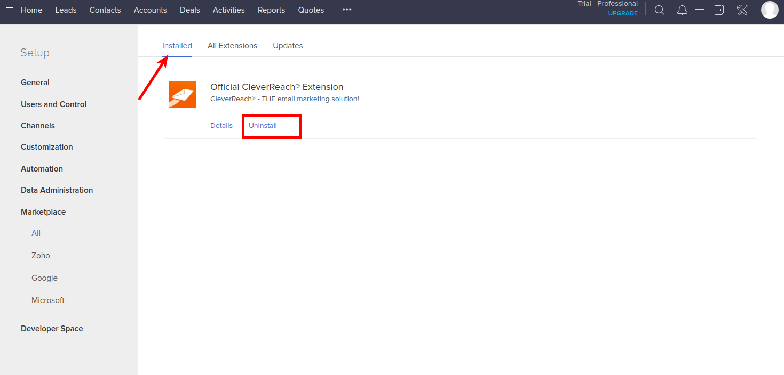Open the Activities module
The image size is (784, 375).
coord(229,10)
